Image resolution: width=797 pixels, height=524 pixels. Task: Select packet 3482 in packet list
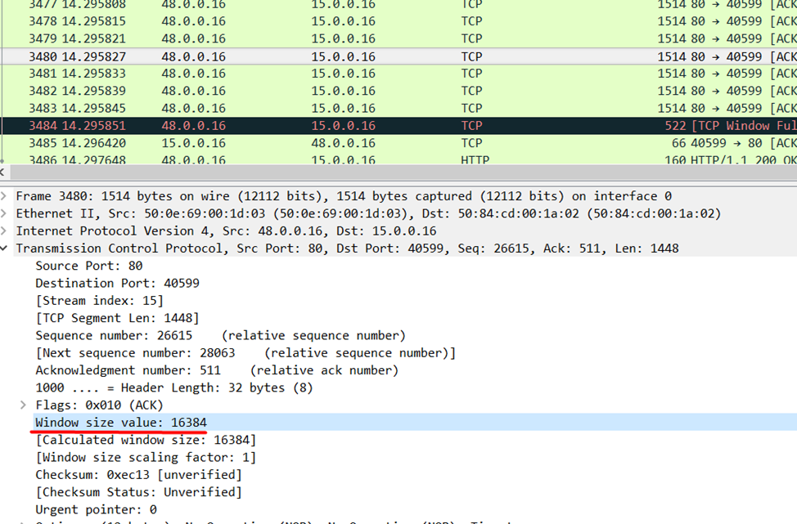coord(245,91)
